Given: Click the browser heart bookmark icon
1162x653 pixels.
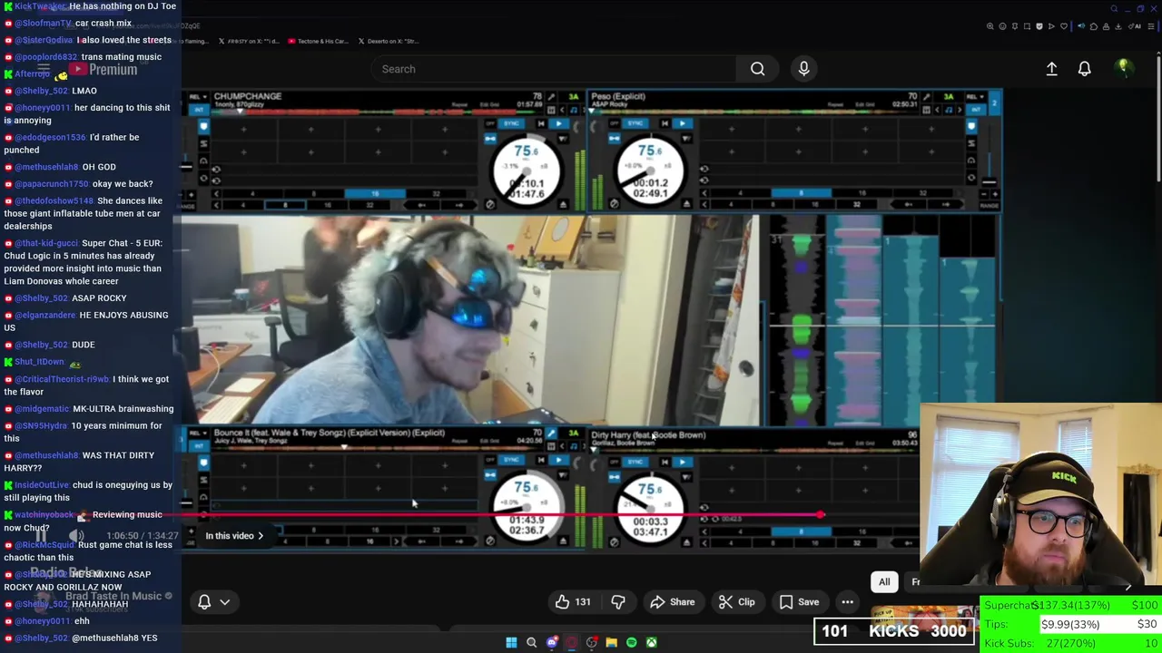Looking at the screenshot, I should coord(1064,26).
